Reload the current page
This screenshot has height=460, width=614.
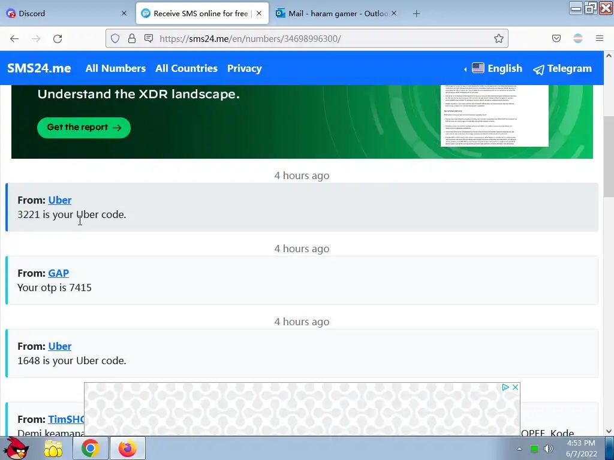coord(58,38)
